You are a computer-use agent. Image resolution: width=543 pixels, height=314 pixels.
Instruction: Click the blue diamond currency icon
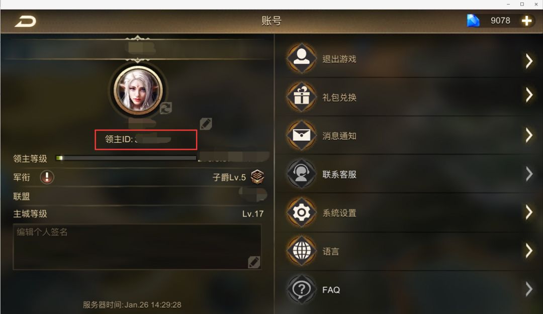pos(473,21)
